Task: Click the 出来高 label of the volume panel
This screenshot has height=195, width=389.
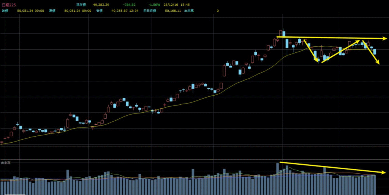Action: point(5,162)
